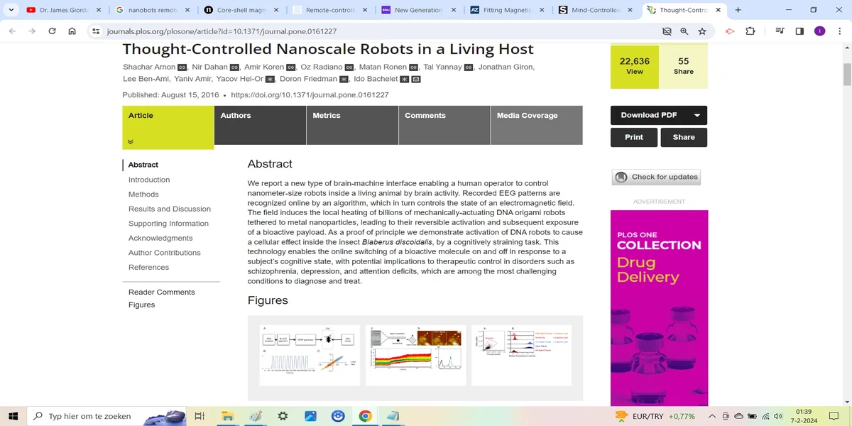852x426 pixels.
Task: Open the third figure thumbnail
Action: click(521, 355)
